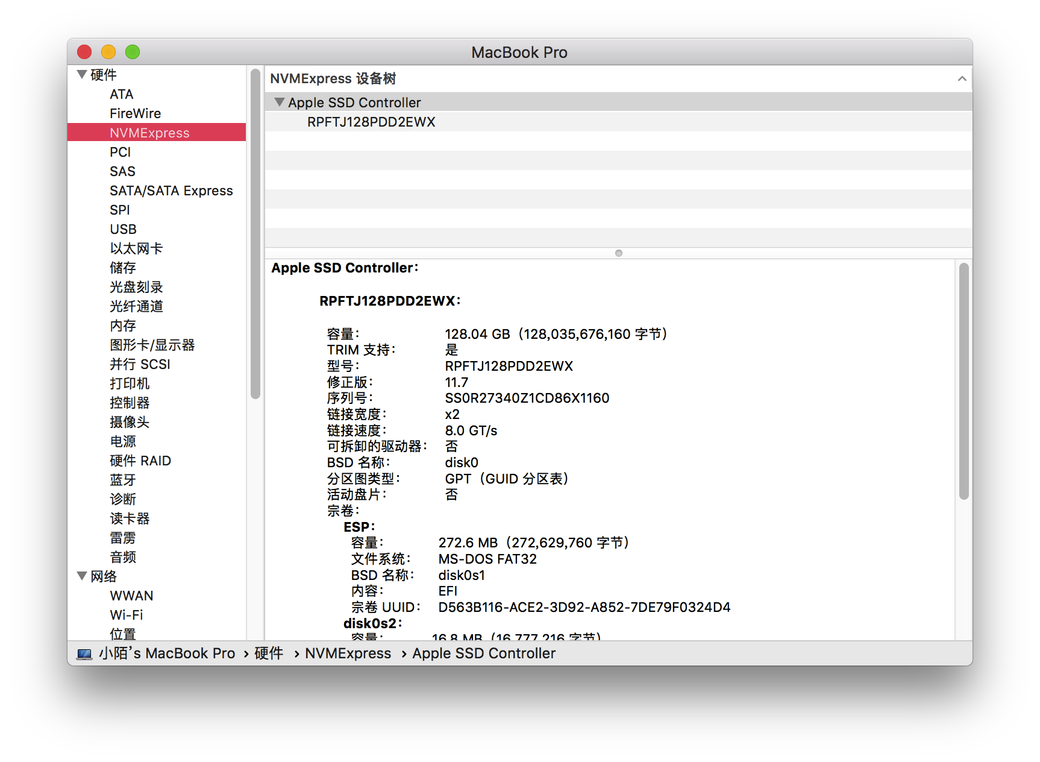Click 小陌's MacBook Pro in path bar
The width and height of the screenshot is (1040, 762).
167,653
